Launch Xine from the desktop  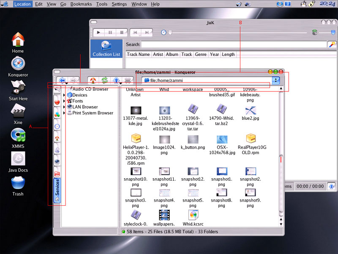[18, 114]
